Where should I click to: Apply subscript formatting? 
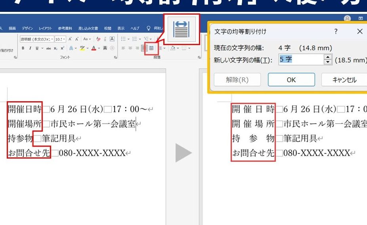55,48
